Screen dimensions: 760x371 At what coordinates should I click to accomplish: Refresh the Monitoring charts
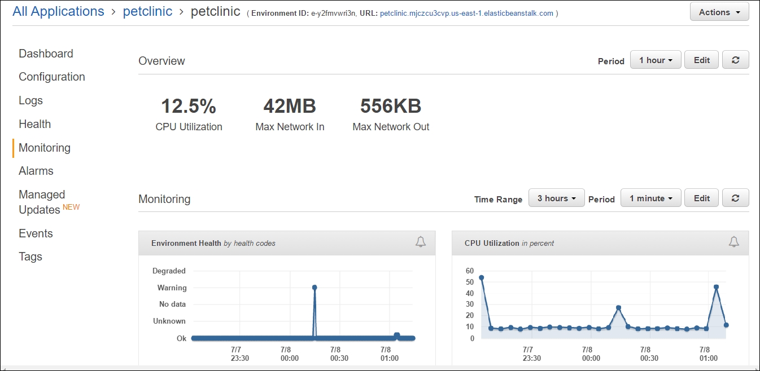coord(735,198)
